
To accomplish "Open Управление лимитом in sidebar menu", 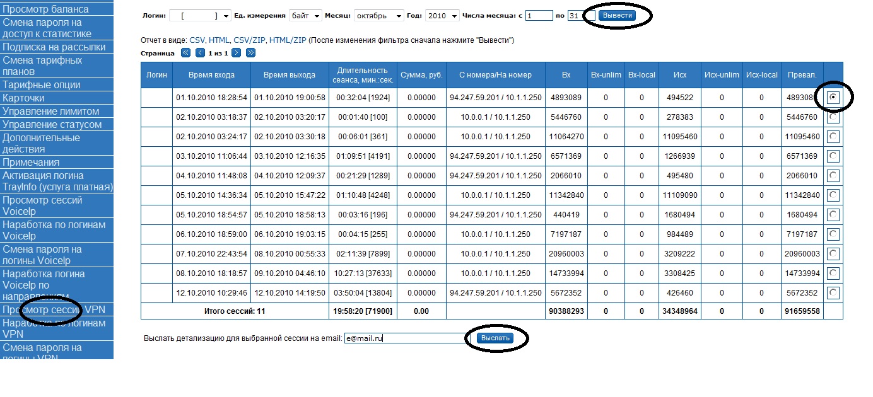I will pos(51,112).
